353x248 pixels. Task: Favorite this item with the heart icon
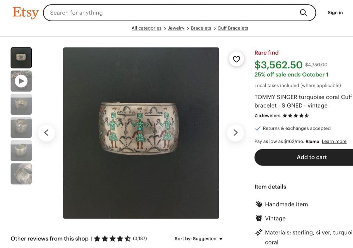click(x=236, y=59)
